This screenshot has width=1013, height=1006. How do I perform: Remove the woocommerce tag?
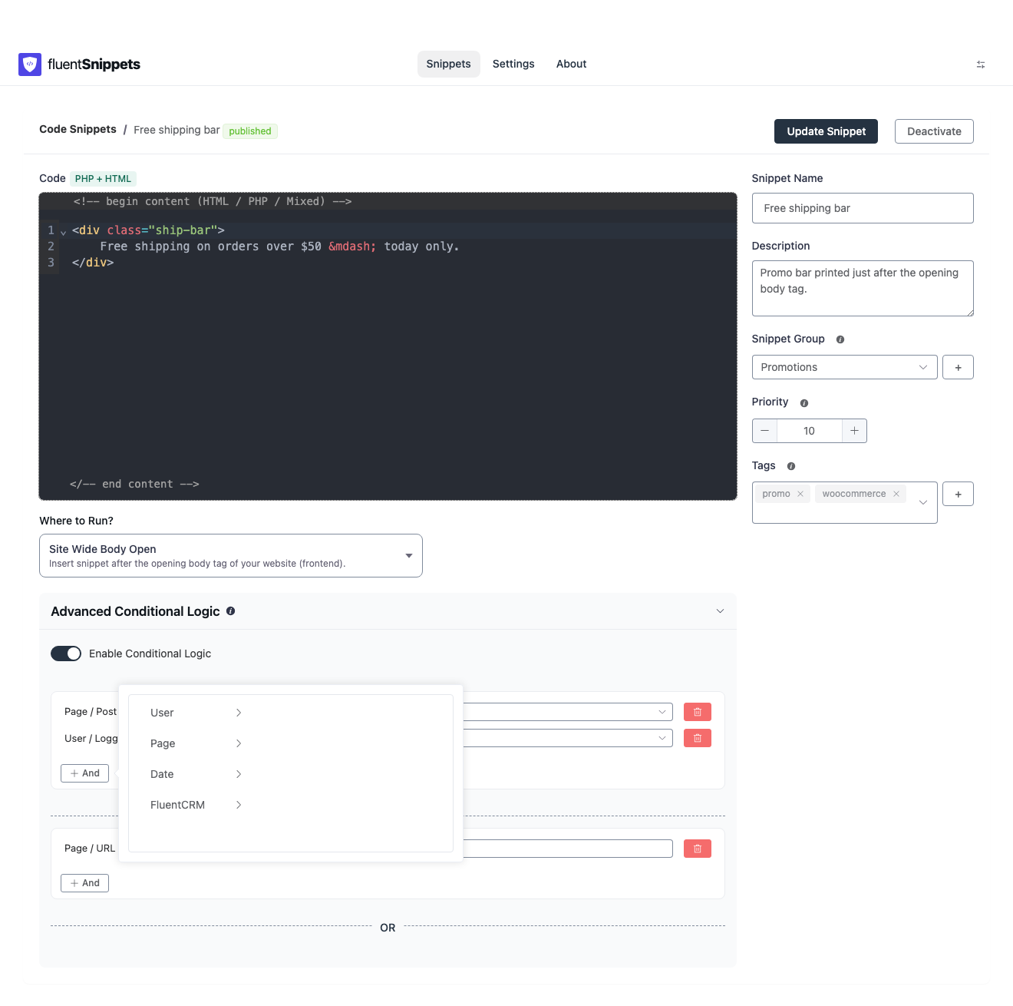tap(896, 494)
